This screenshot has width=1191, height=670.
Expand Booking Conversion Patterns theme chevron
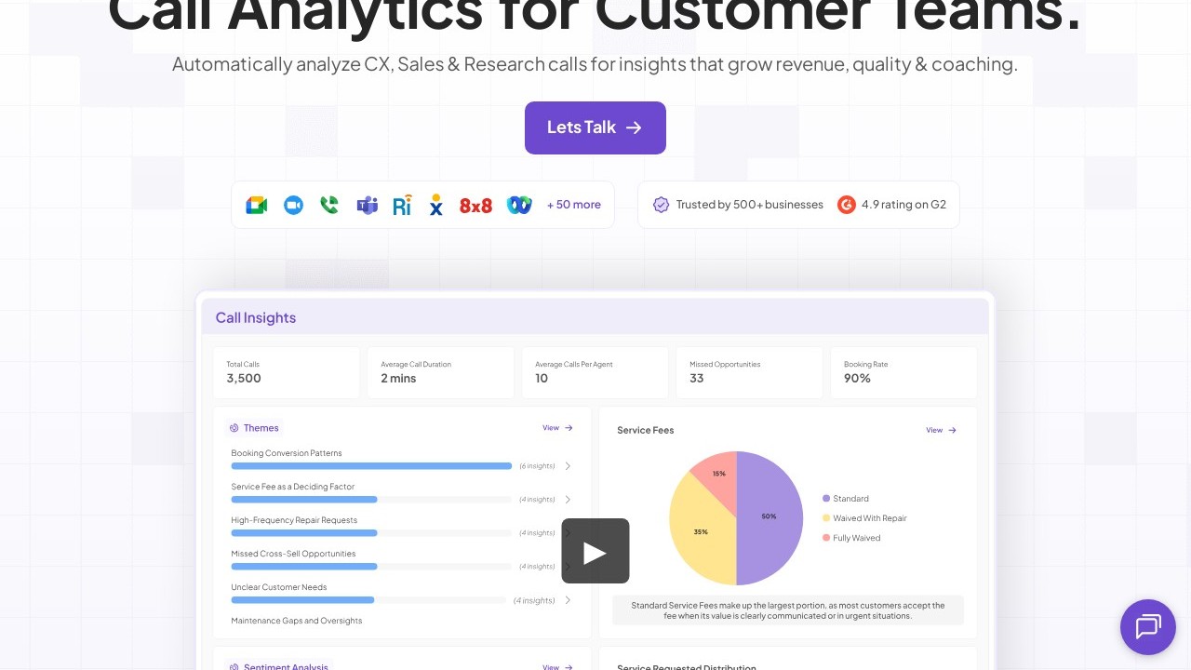tap(569, 466)
